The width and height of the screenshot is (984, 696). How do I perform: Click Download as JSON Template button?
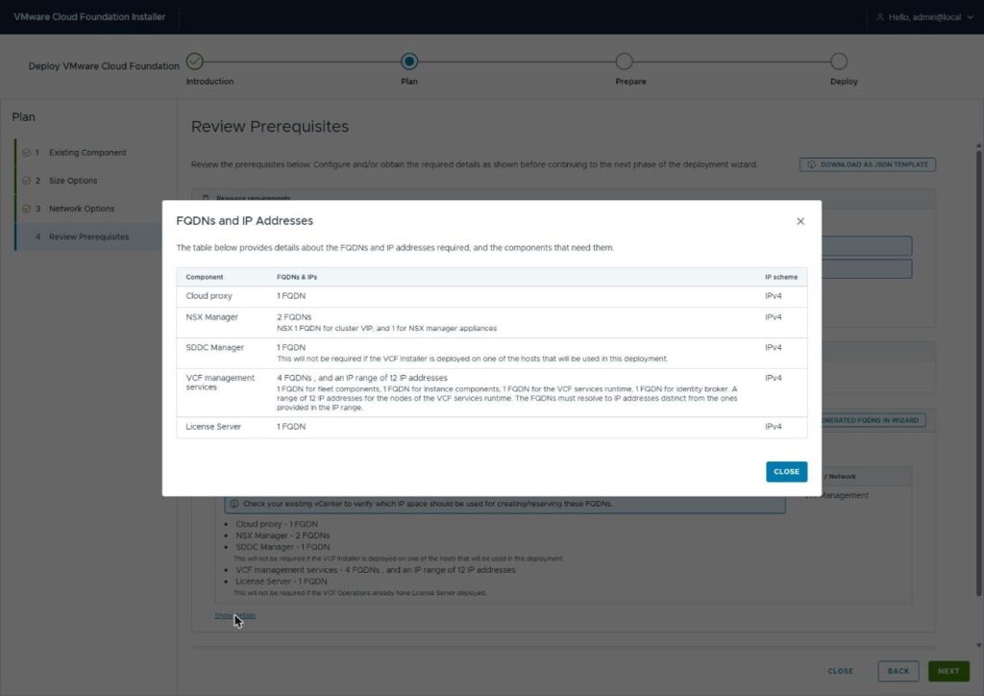(x=868, y=164)
